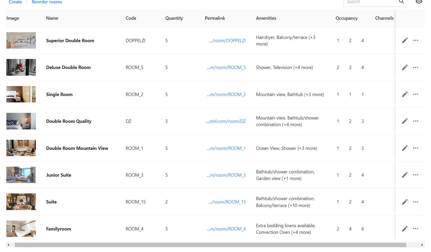
Task: Select the Single Room name
Action: (x=59, y=94)
